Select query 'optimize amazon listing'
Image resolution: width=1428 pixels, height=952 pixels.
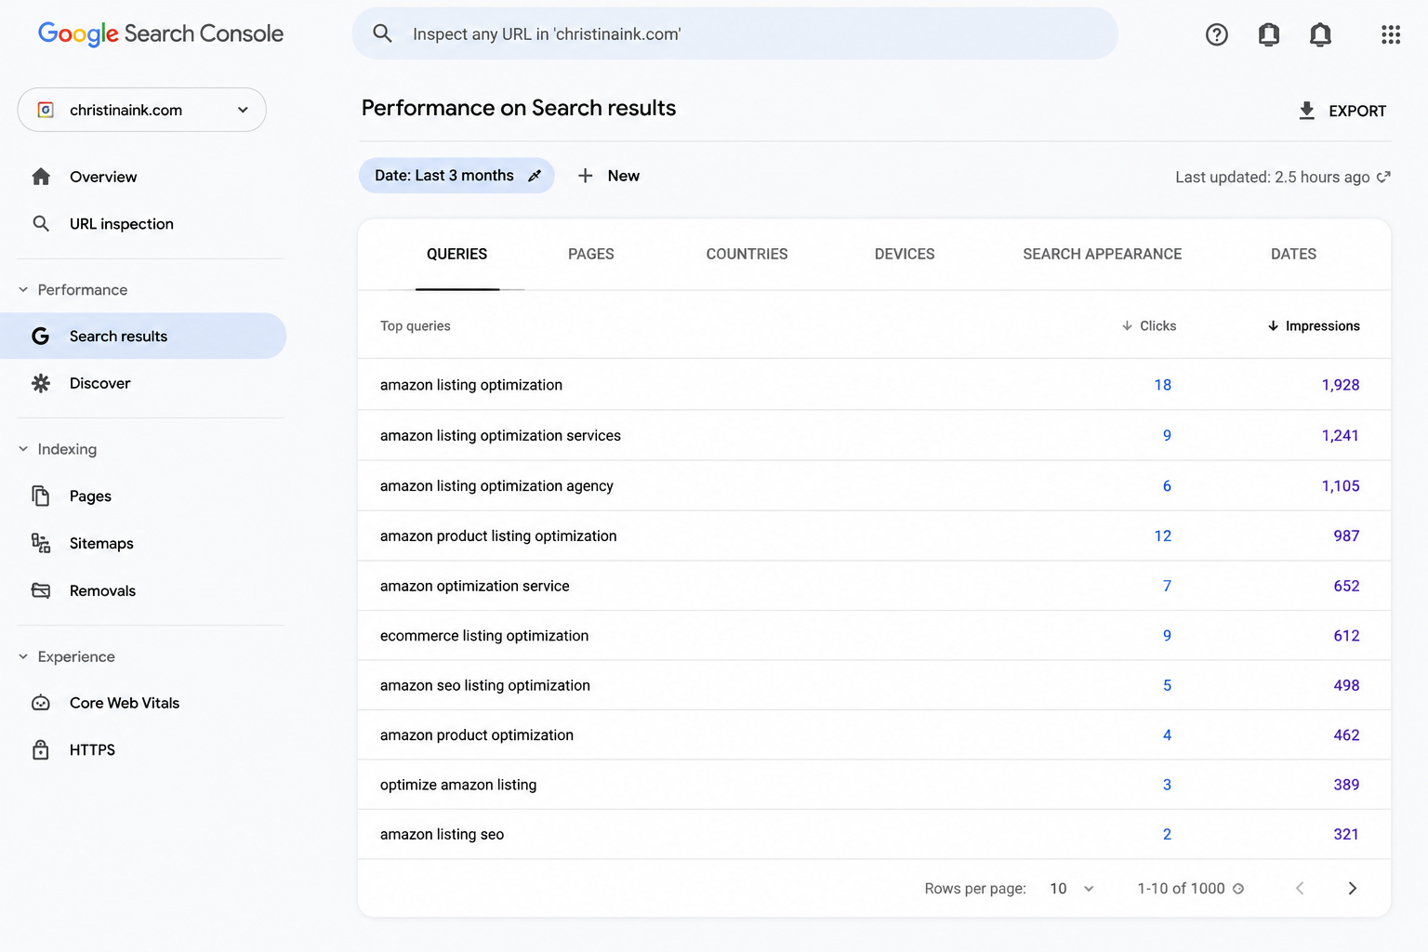coord(458,785)
